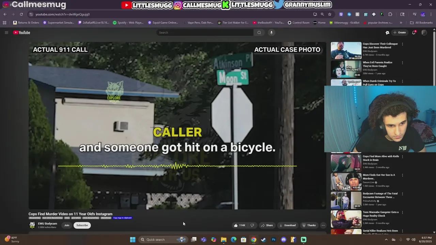Click taskbar Quick search box
436x245 pixels.
click(x=163, y=240)
